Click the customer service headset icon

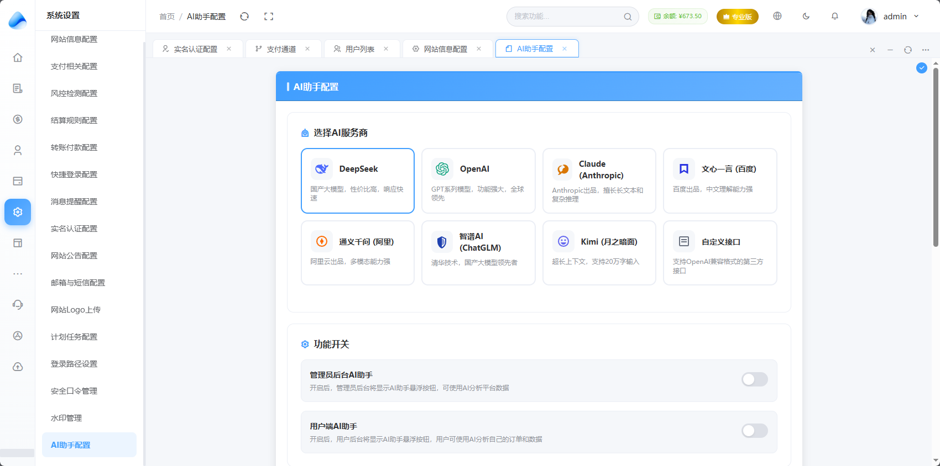18,305
